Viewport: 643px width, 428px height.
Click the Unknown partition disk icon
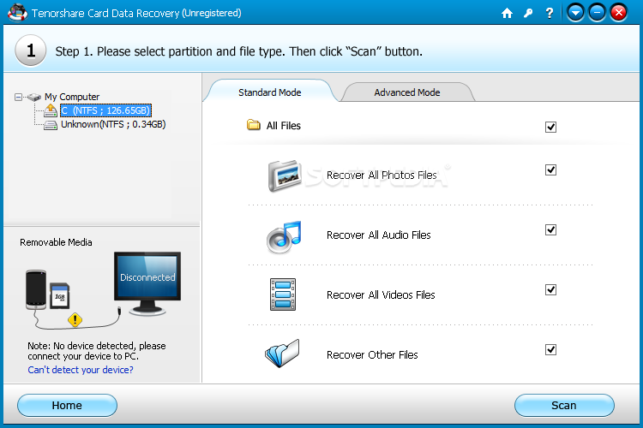click(x=51, y=125)
